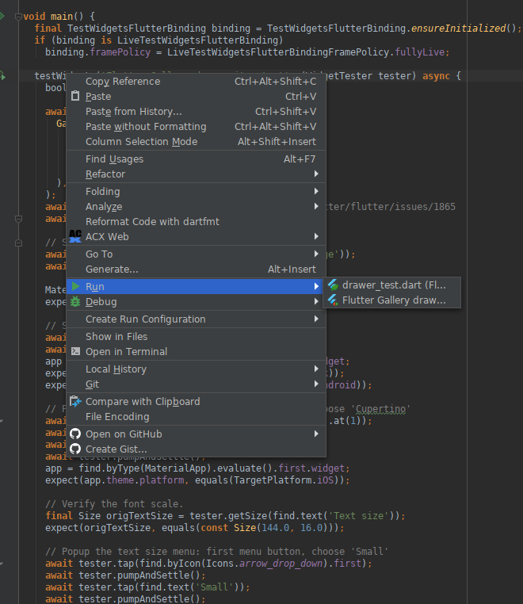Choose Paste without Formatting

tap(196, 126)
